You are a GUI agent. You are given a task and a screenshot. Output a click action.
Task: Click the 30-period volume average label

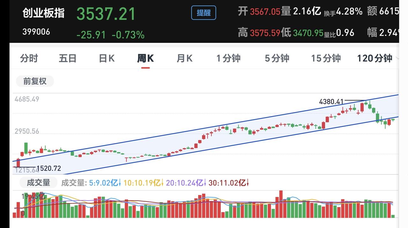[229, 183]
